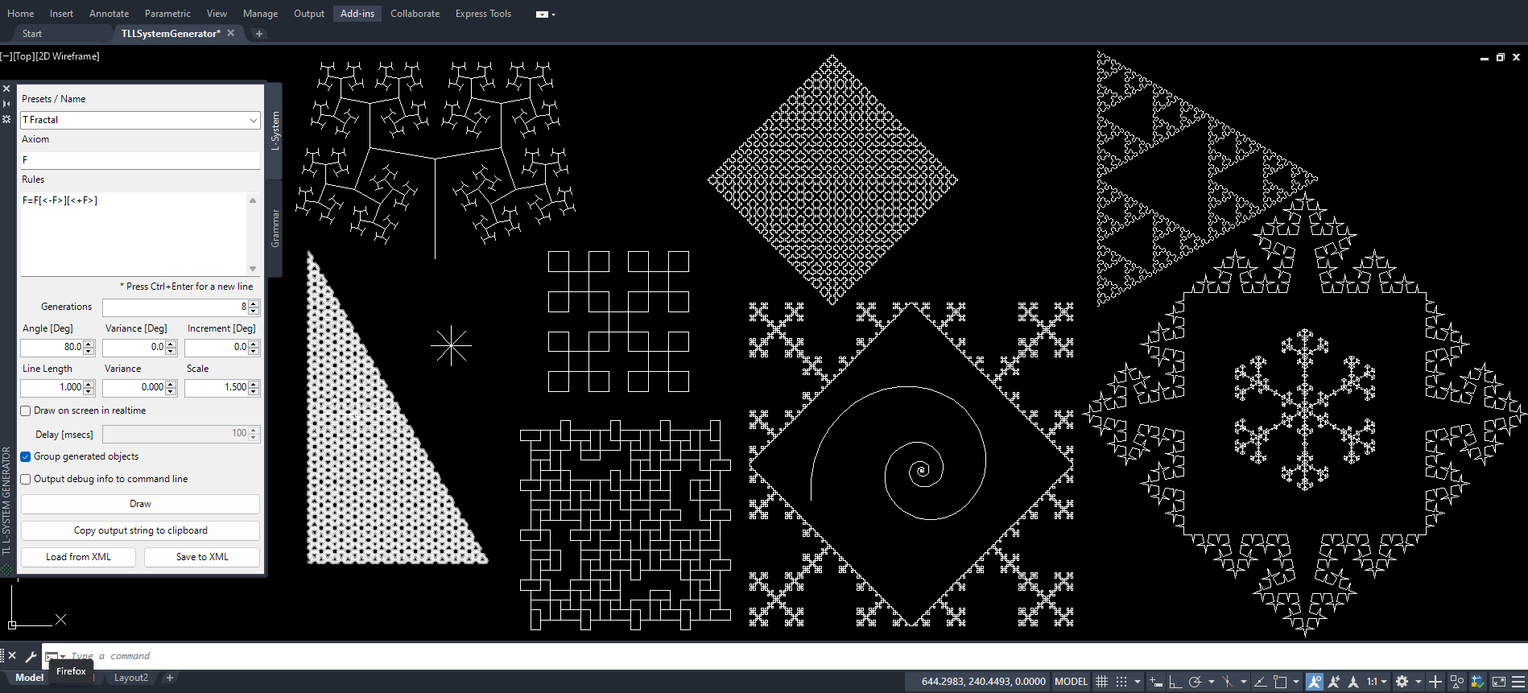The width and height of the screenshot is (1528, 693).
Task: Switch to the Grammar palette tab
Action: click(x=275, y=229)
